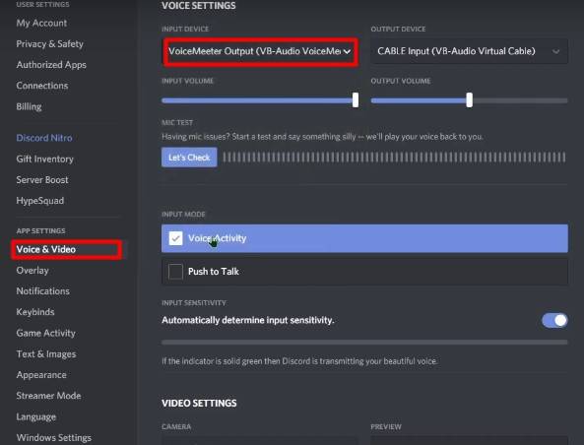Go to Game Activity
The image size is (584, 445).
46,333
